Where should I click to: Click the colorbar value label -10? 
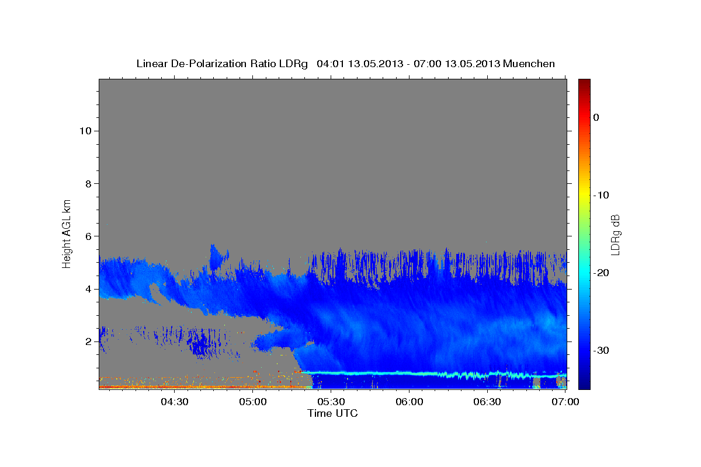pyautogui.click(x=601, y=195)
